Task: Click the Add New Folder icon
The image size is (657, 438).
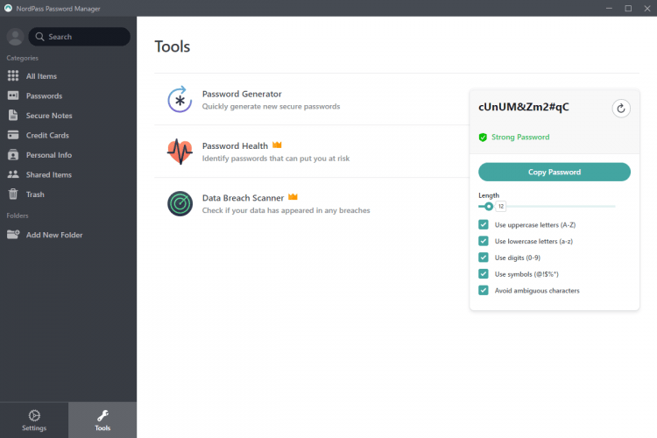Action: click(x=13, y=234)
